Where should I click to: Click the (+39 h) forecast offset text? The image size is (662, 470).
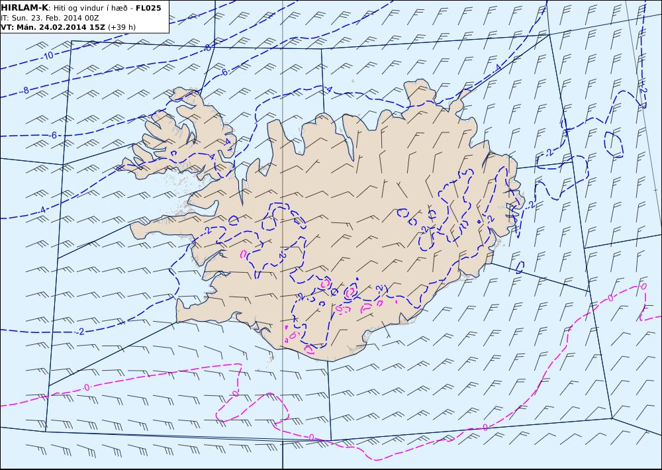[x=122, y=27]
